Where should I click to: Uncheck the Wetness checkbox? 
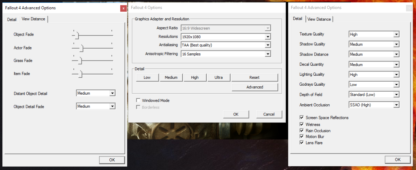click(301, 124)
